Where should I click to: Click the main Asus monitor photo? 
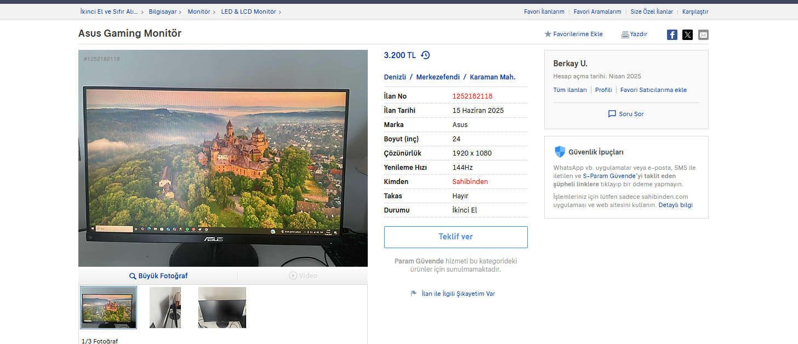click(x=223, y=158)
